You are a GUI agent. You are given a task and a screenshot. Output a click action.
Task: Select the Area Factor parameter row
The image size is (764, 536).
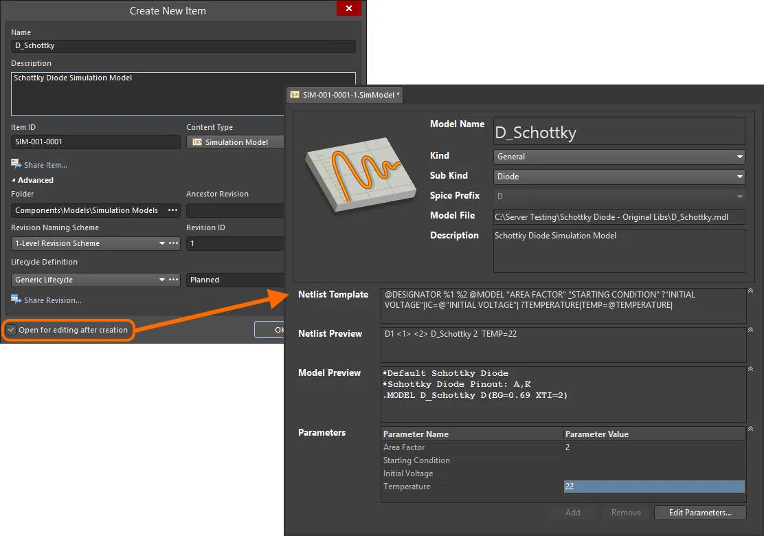coord(564,447)
